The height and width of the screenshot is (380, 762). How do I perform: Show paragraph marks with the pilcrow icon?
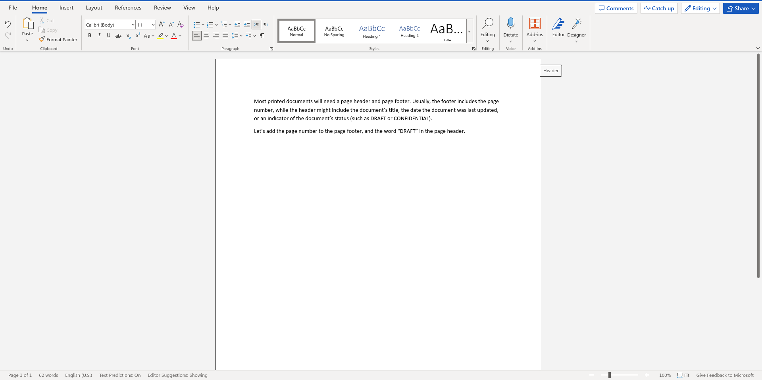coord(262,36)
